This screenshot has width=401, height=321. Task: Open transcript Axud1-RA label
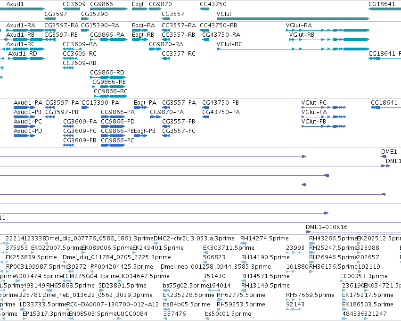pos(21,25)
